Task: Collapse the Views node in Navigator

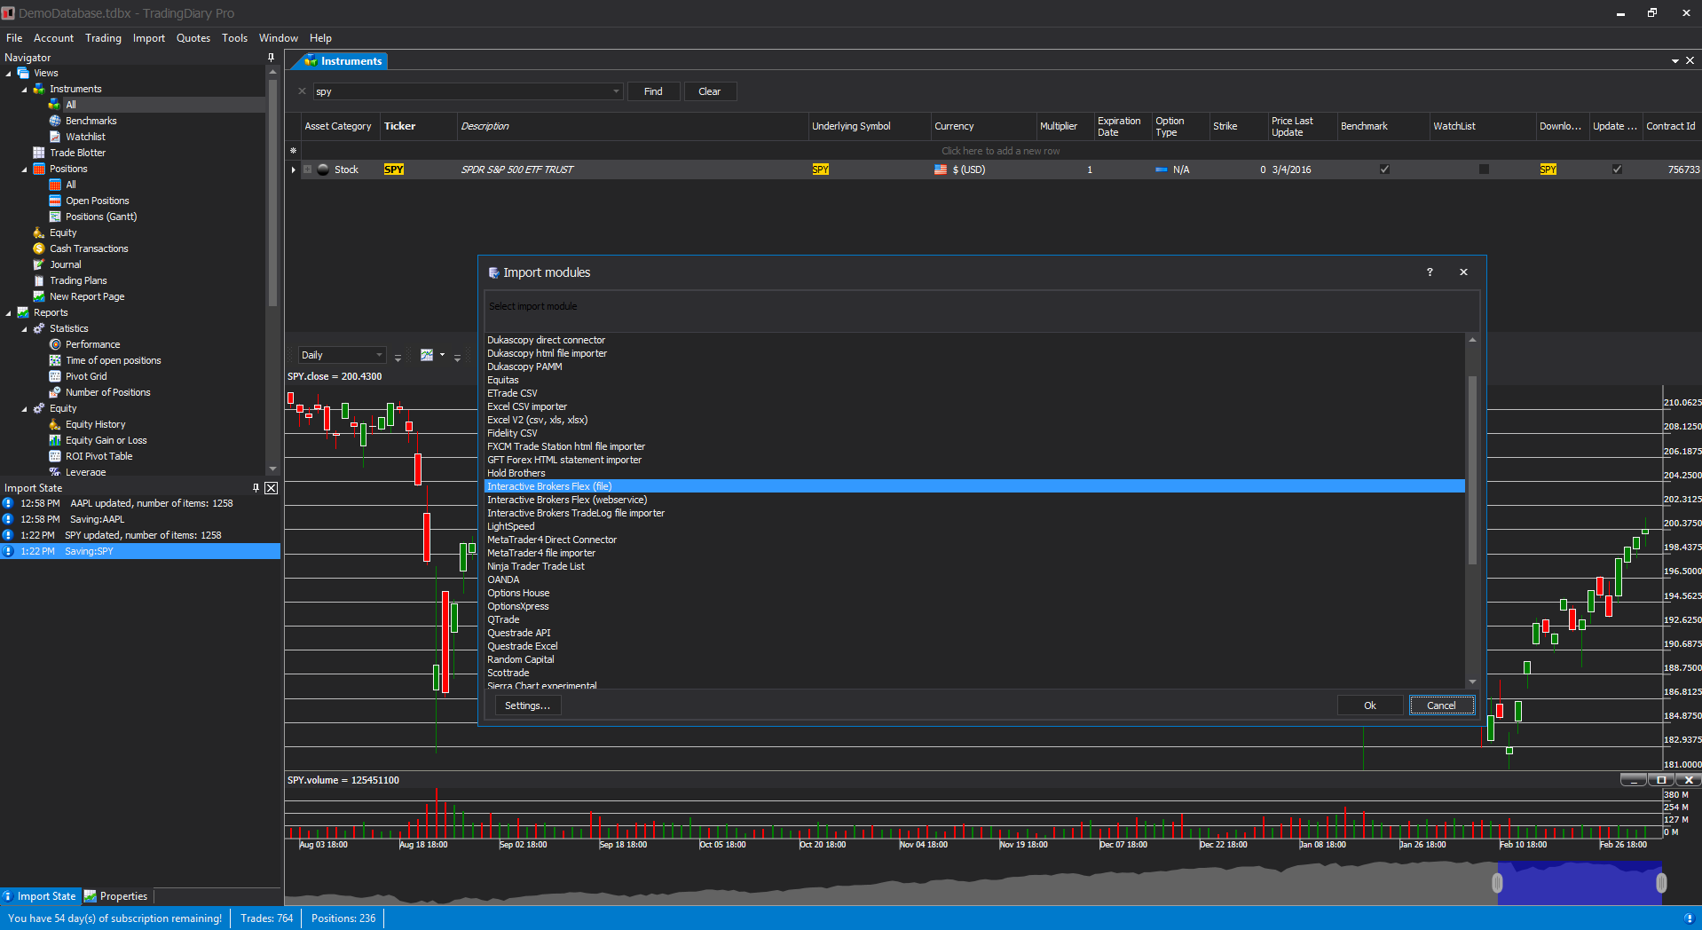Action: point(8,74)
